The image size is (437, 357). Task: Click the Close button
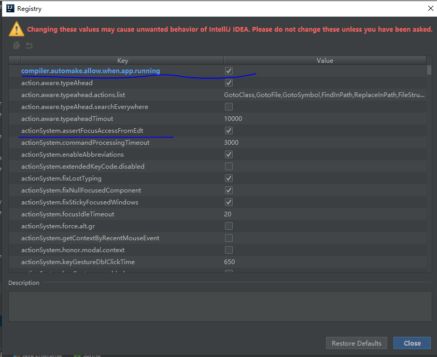point(412,343)
